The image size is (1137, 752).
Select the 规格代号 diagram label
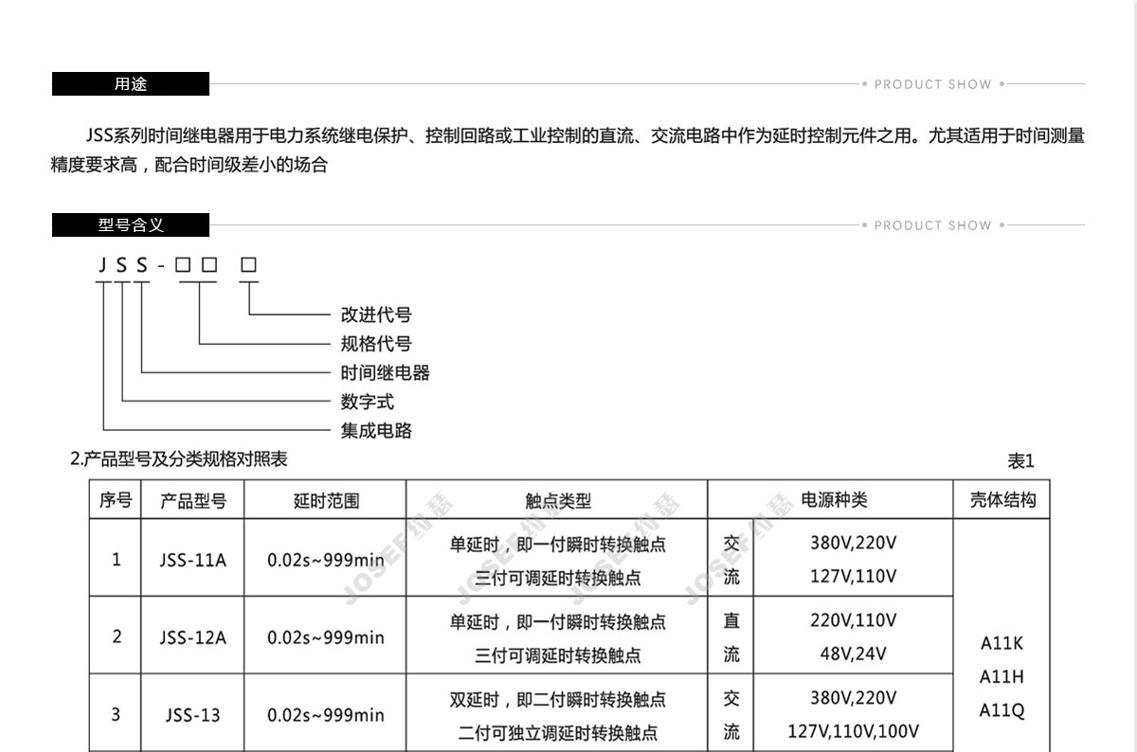376,344
